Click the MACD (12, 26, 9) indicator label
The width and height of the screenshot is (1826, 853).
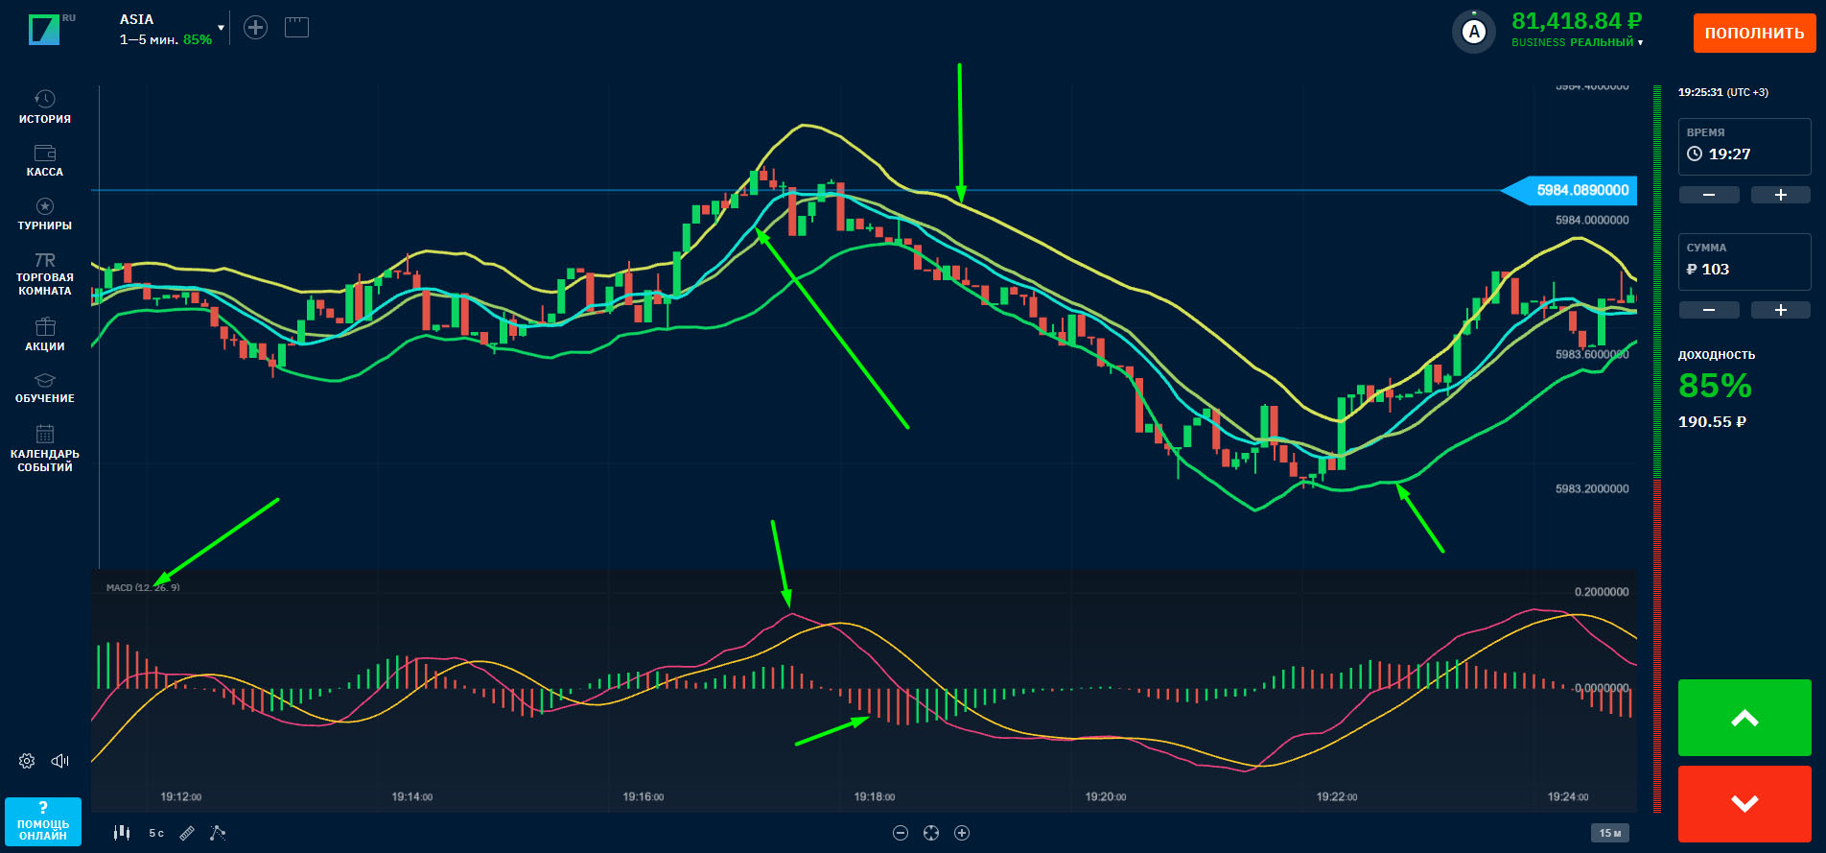coord(143,587)
